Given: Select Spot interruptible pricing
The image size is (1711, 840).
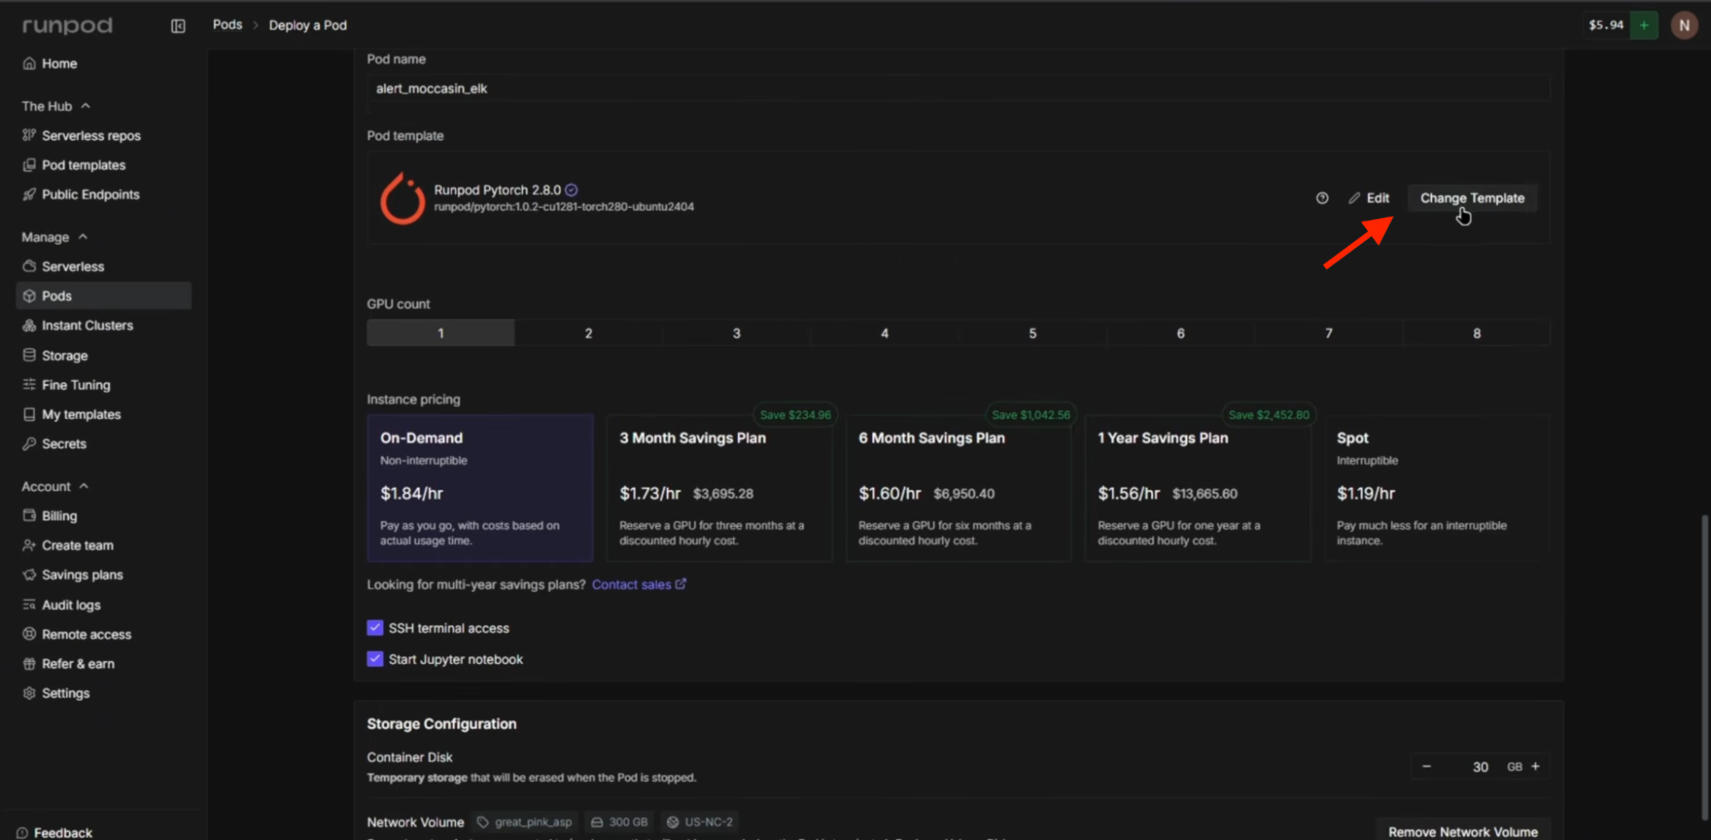Looking at the screenshot, I should [1437, 488].
